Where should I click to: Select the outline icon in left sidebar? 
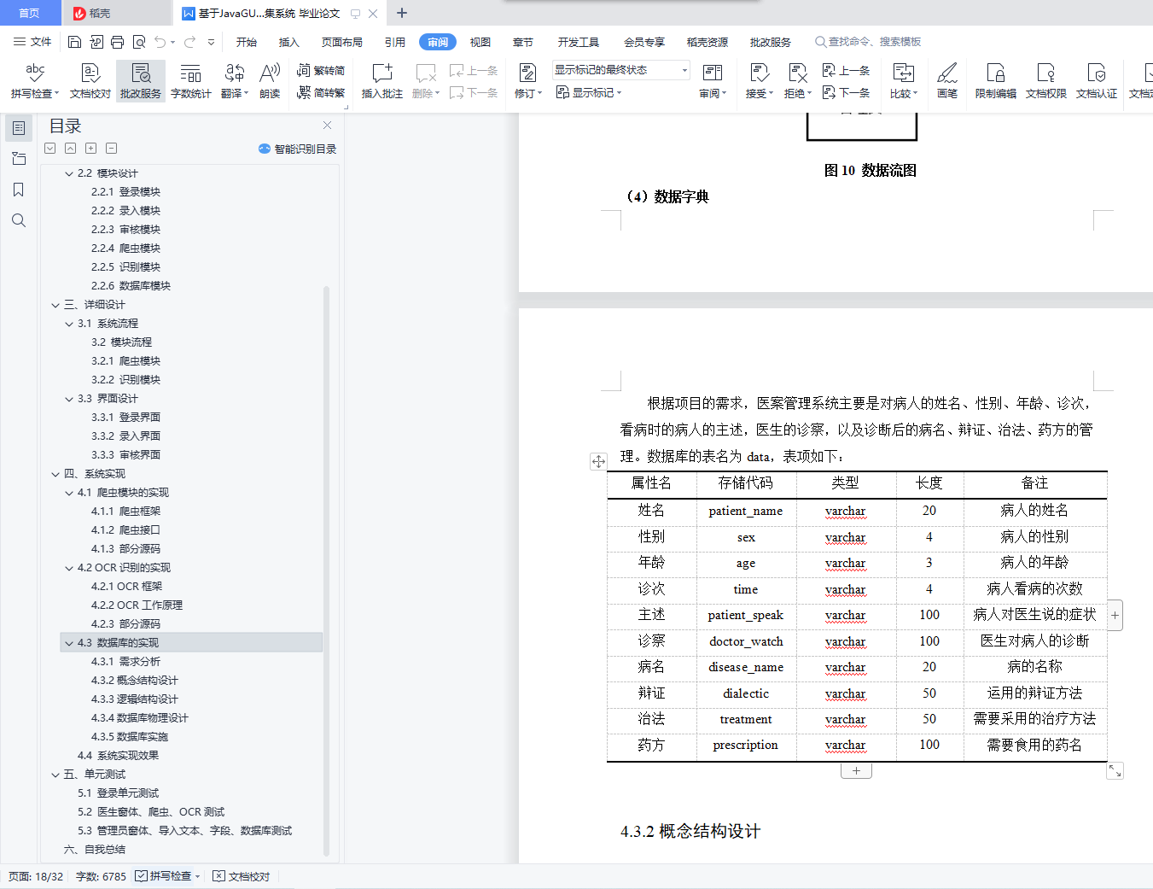[x=19, y=128]
